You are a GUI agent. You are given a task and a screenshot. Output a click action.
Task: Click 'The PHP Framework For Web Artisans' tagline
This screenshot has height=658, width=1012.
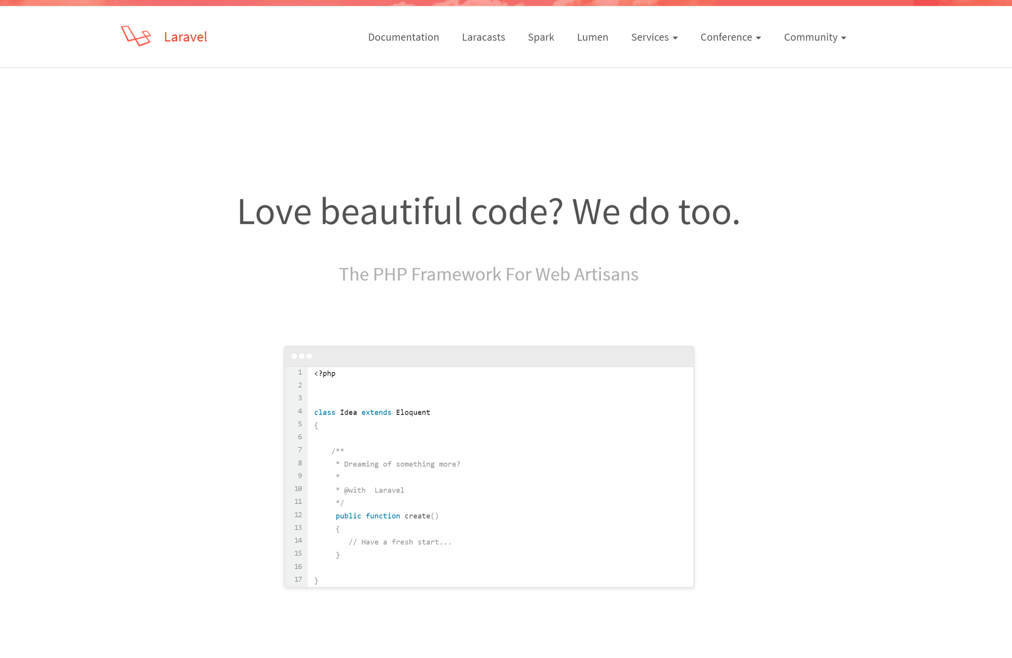(488, 274)
